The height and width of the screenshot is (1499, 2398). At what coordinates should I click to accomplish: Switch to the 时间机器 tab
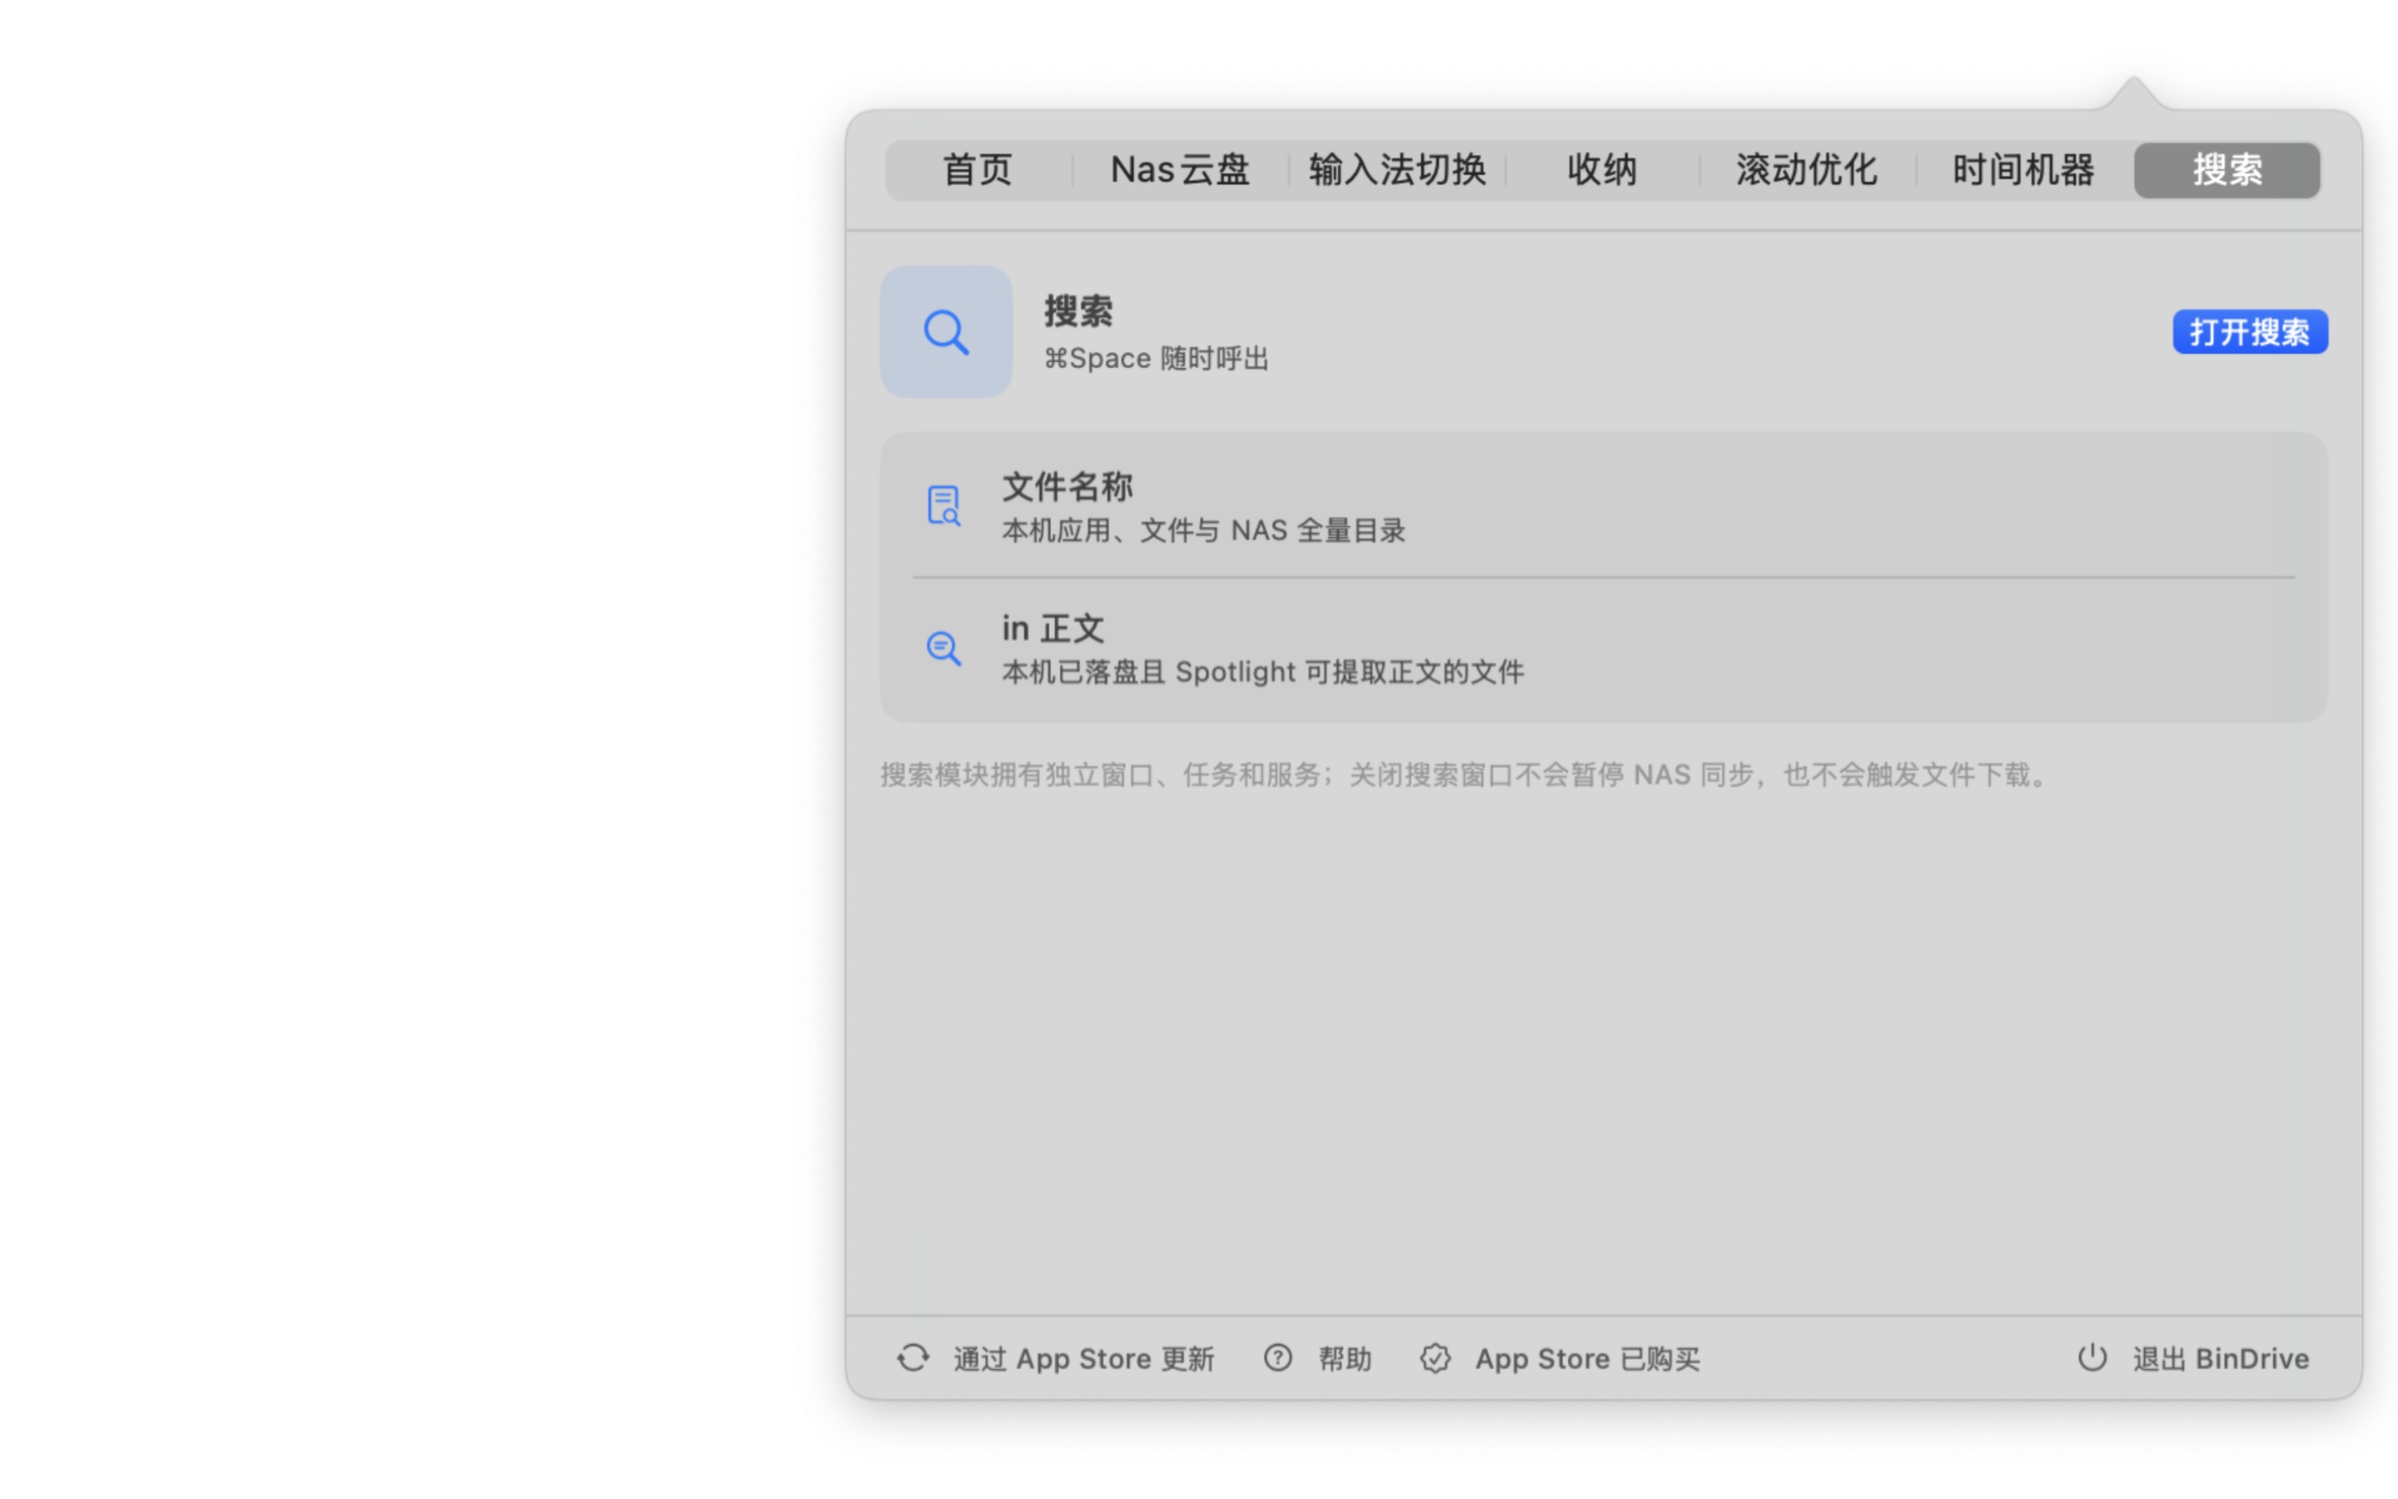point(2022,171)
